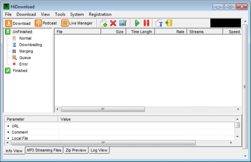Select the Downloading tree item

click(31, 45)
